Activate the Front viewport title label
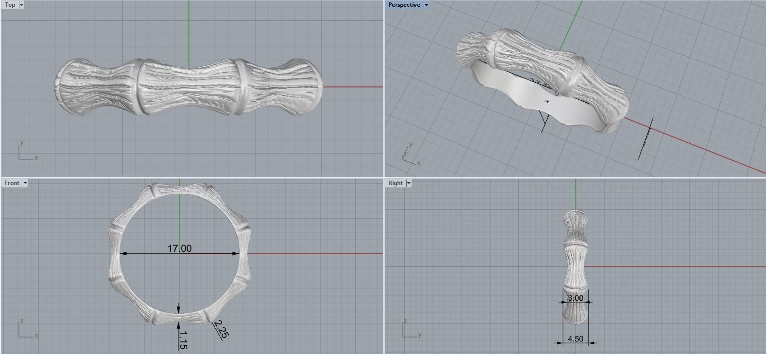766x354 pixels. (12, 183)
